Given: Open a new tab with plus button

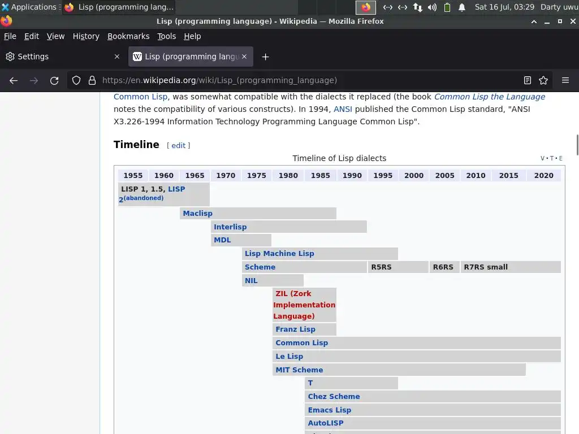Looking at the screenshot, I should point(265,57).
